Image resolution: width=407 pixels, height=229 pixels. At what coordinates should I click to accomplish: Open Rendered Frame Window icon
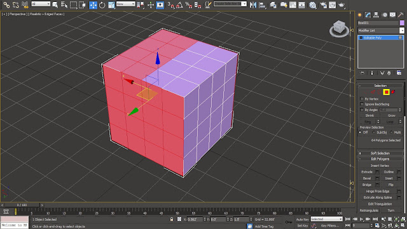click(332, 4)
